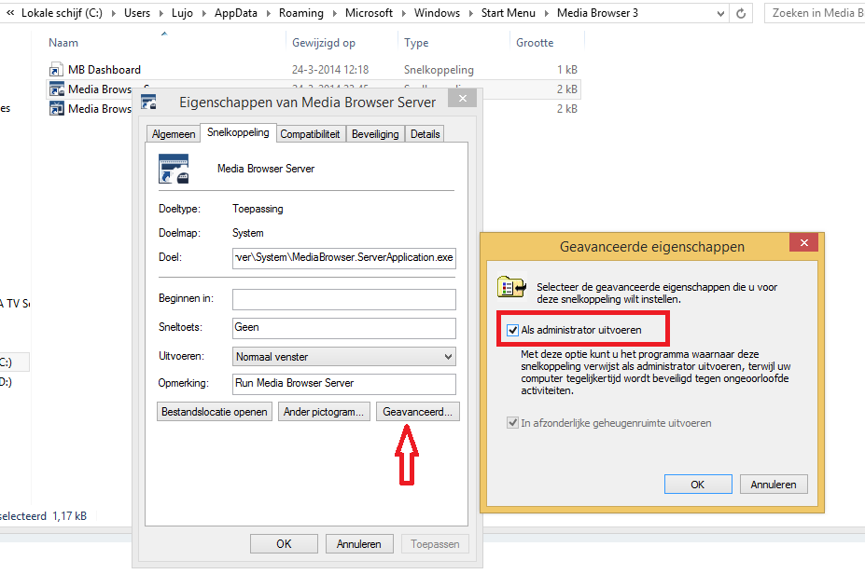865x574 pixels.
Task: Click Media Browser 3 in breadcrumb
Action: coord(597,13)
